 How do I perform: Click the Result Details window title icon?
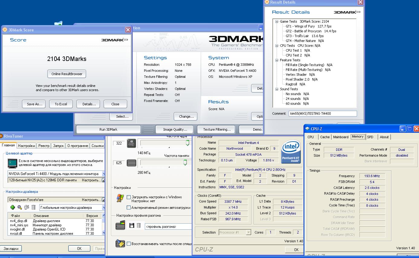click(x=267, y=2)
